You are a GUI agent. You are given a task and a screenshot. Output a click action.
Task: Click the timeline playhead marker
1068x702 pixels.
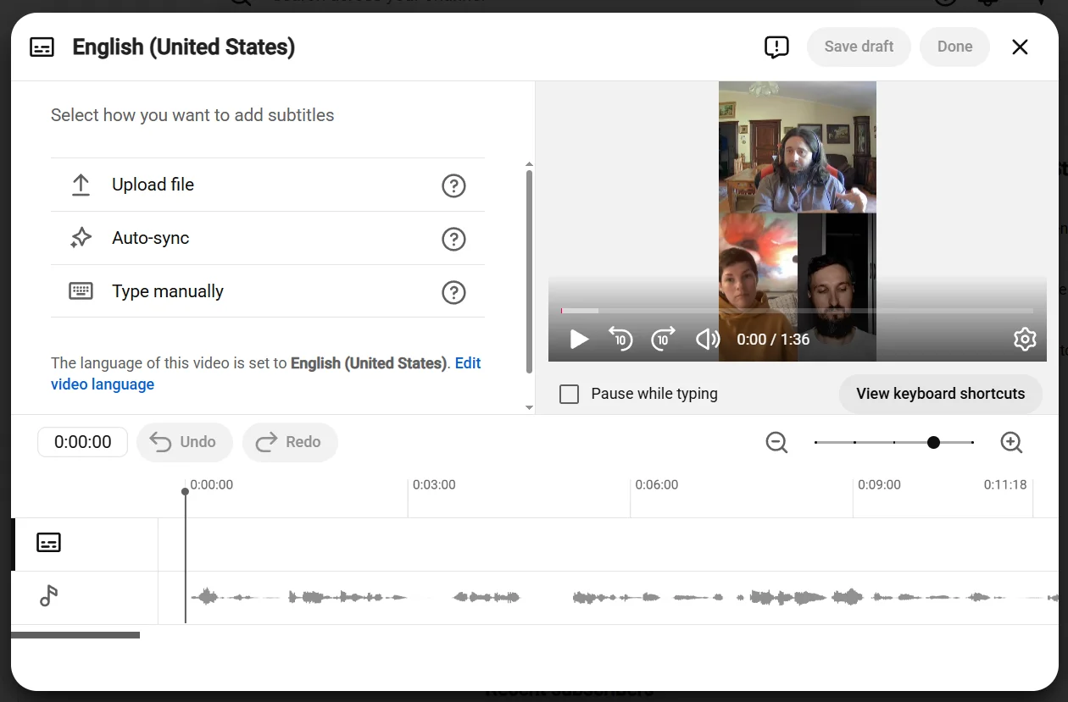pos(186,491)
